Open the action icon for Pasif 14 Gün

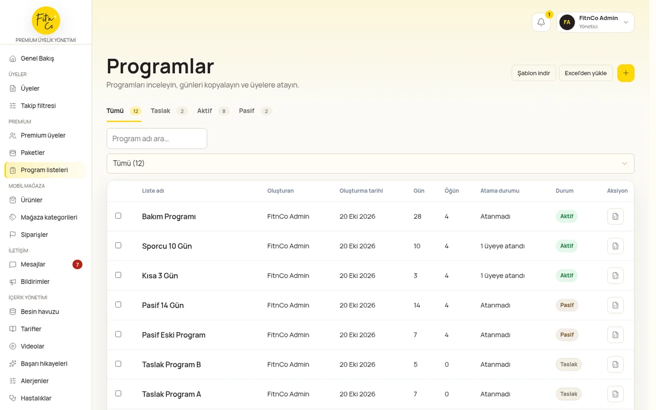(616, 305)
